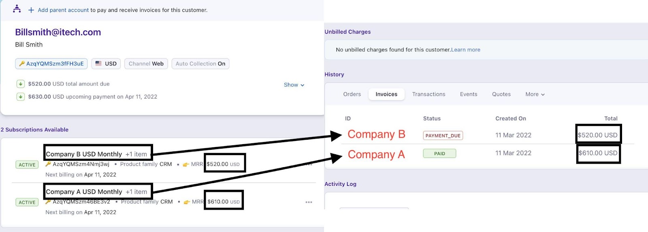The width and height of the screenshot is (648, 232).
Task: View the Quotes tab
Action: click(501, 94)
